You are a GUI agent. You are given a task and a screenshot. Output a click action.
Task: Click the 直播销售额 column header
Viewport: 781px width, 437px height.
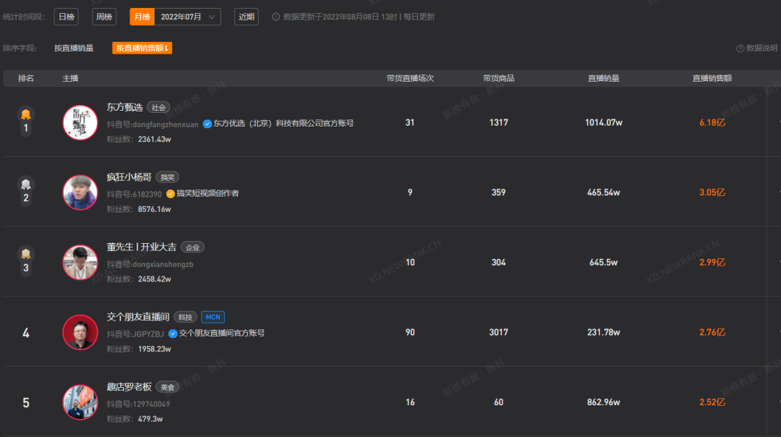pos(712,78)
